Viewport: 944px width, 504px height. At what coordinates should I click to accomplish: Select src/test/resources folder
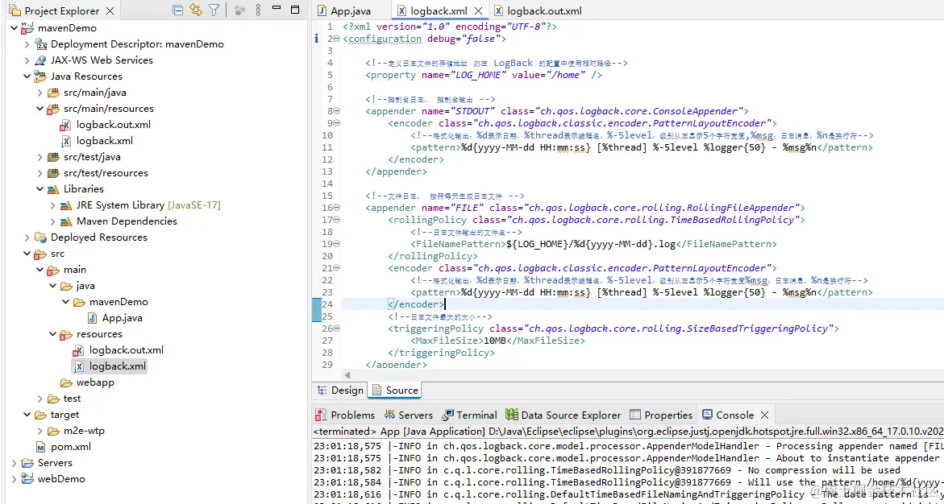tap(106, 173)
